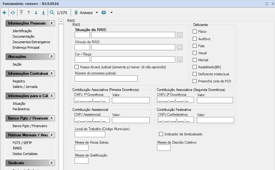Collapse the Informações Pessoais section
Screen dimensions: 275x170
51,23
